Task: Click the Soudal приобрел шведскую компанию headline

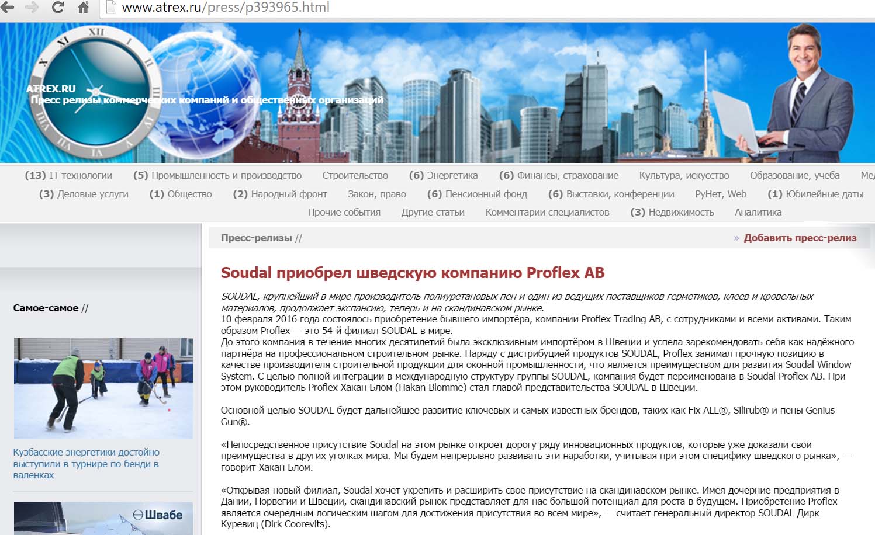Action: 413,273
